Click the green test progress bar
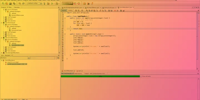The height and width of the screenshot is (100, 200). 100,76
